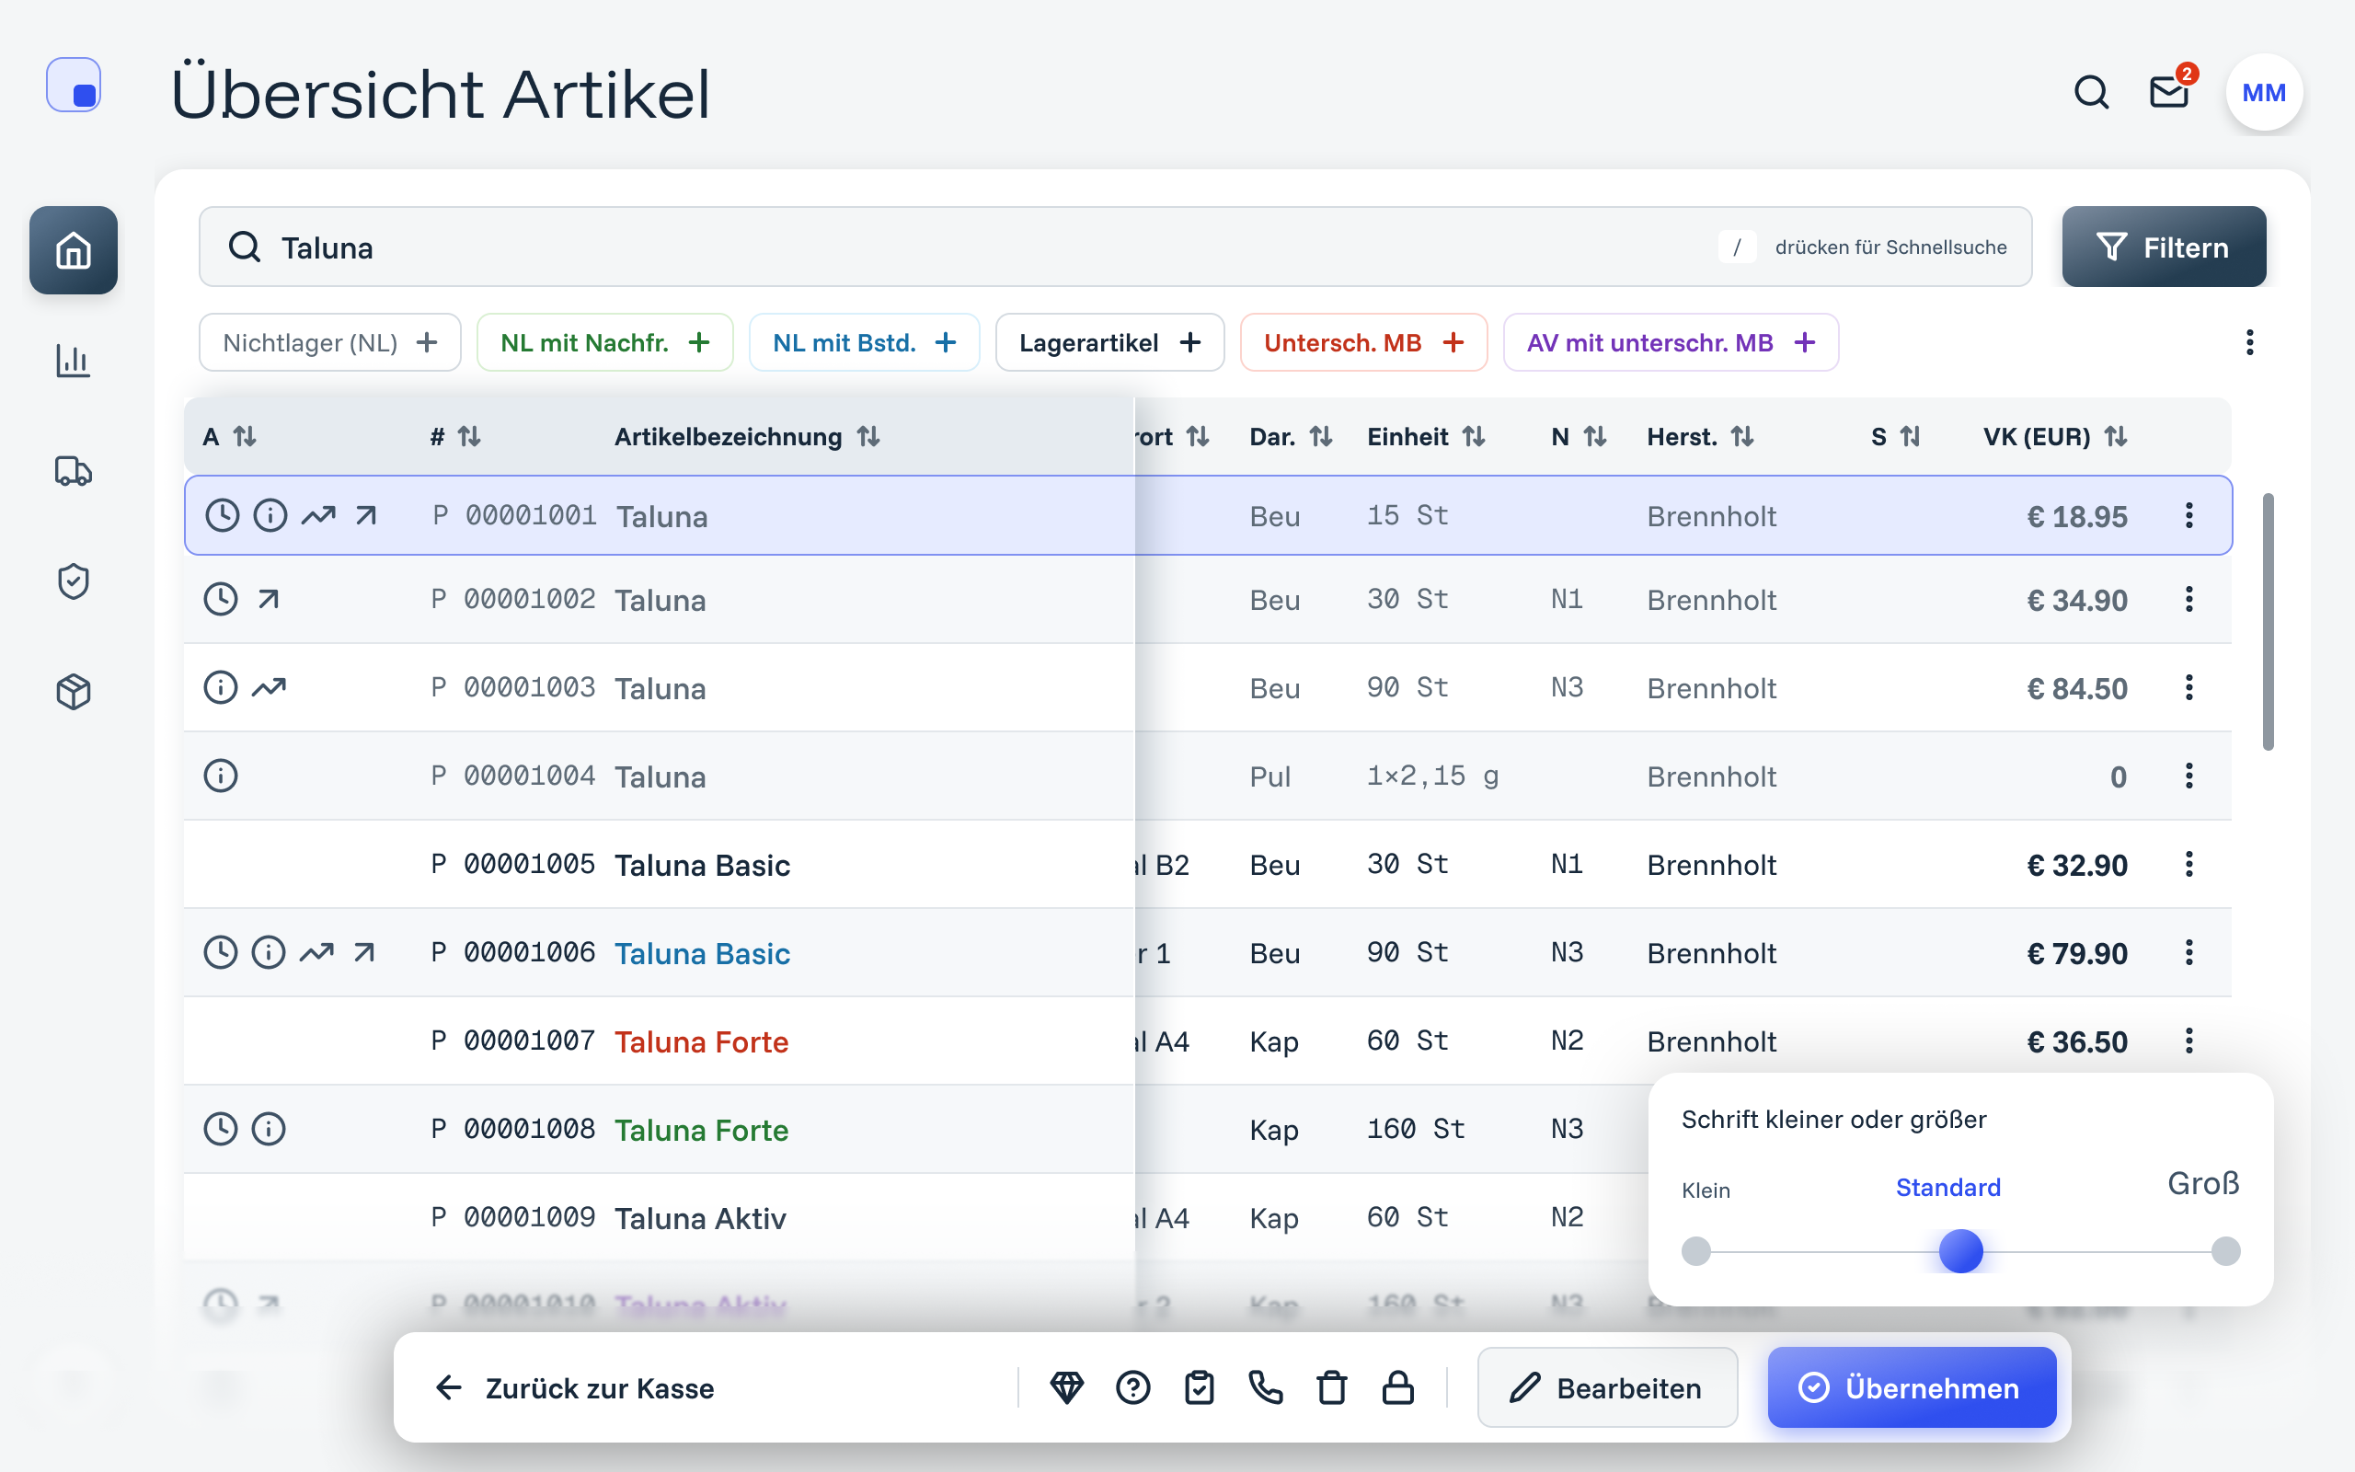The height and width of the screenshot is (1472, 2355).
Task: Click the Bearbeiten button
Action: click(1607, 1387)
